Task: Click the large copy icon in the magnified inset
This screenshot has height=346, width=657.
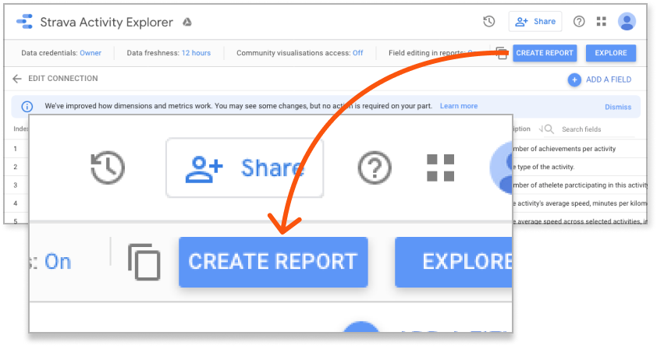Action: [144, 262]
